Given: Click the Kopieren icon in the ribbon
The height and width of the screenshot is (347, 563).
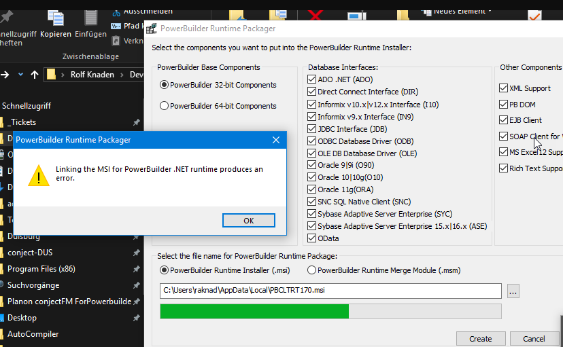Looking at the screenshot, I should coord(55,20).
